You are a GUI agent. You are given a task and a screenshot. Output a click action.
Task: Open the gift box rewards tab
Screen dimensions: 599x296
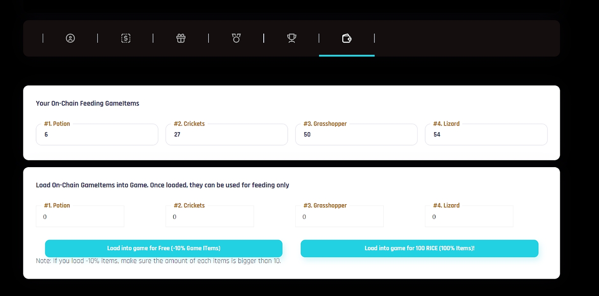click(181, 38)
